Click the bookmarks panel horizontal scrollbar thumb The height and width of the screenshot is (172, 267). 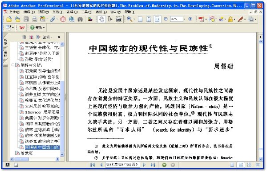click(x=21, y=159)
